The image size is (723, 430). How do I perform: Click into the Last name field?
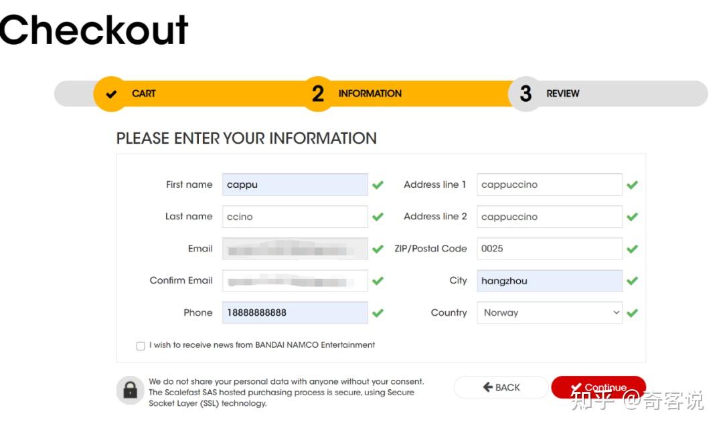coord(295,217)
